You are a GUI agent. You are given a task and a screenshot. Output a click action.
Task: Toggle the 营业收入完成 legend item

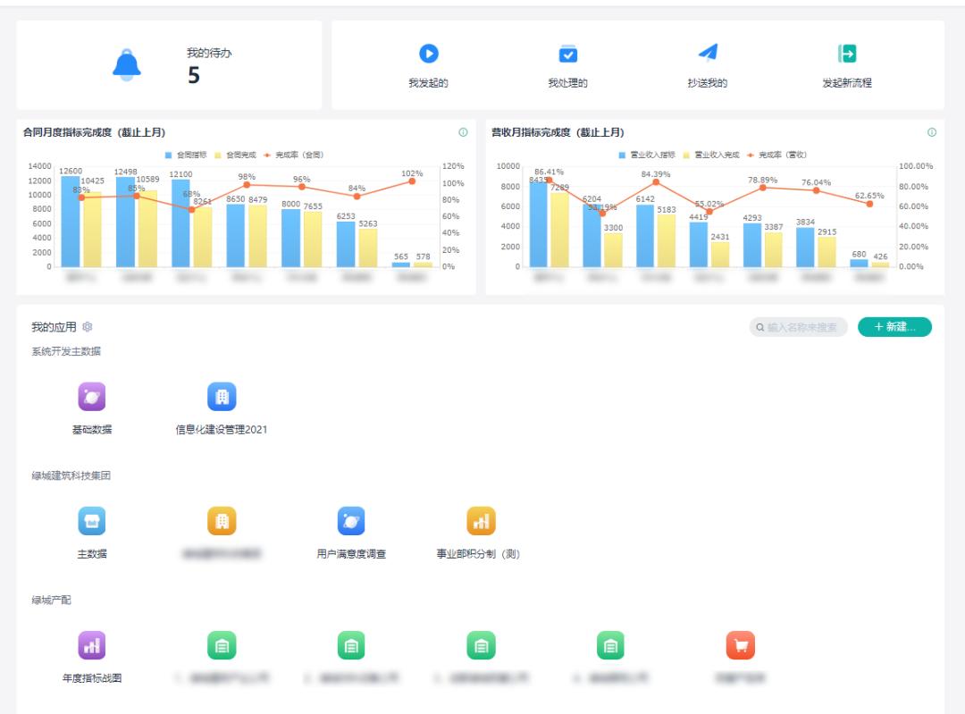coord(711,155)
